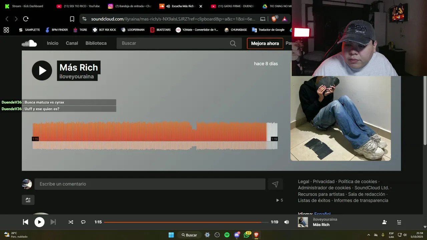Open the next-up queue list icon
Screen dimensions: 427x240
[399, 222]
